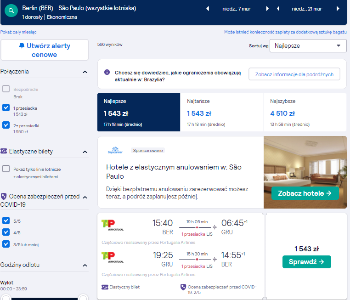
Task: Click the bell icon for price alerts
Action: [22, 45]
